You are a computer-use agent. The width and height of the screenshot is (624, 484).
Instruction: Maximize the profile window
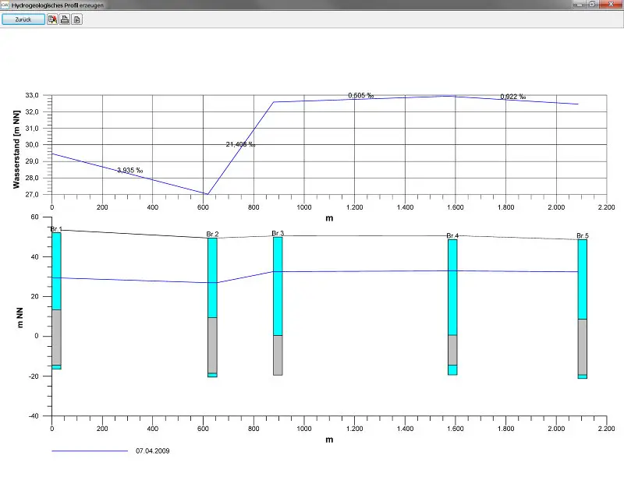592,5
